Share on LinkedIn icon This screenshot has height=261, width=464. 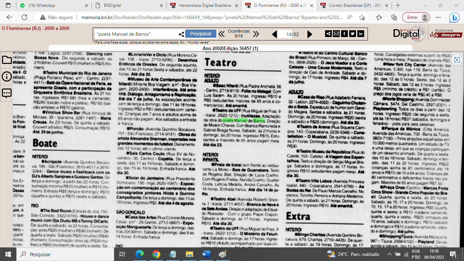pos(360,34)
